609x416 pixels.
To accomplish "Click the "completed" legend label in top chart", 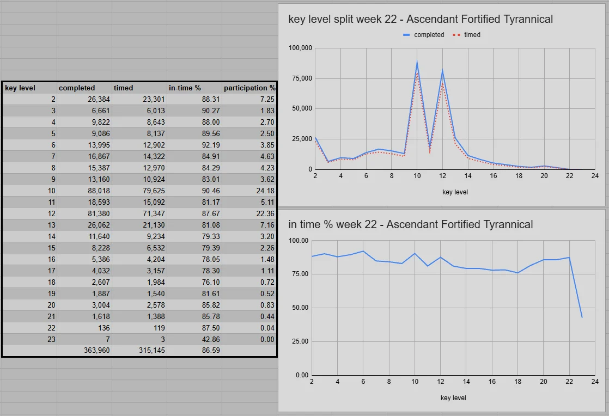I will [429, 35].
